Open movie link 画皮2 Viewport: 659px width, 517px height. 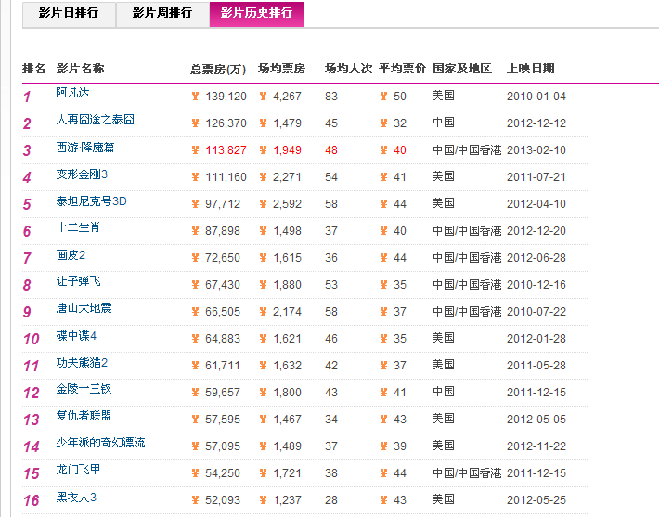point(71,254)
